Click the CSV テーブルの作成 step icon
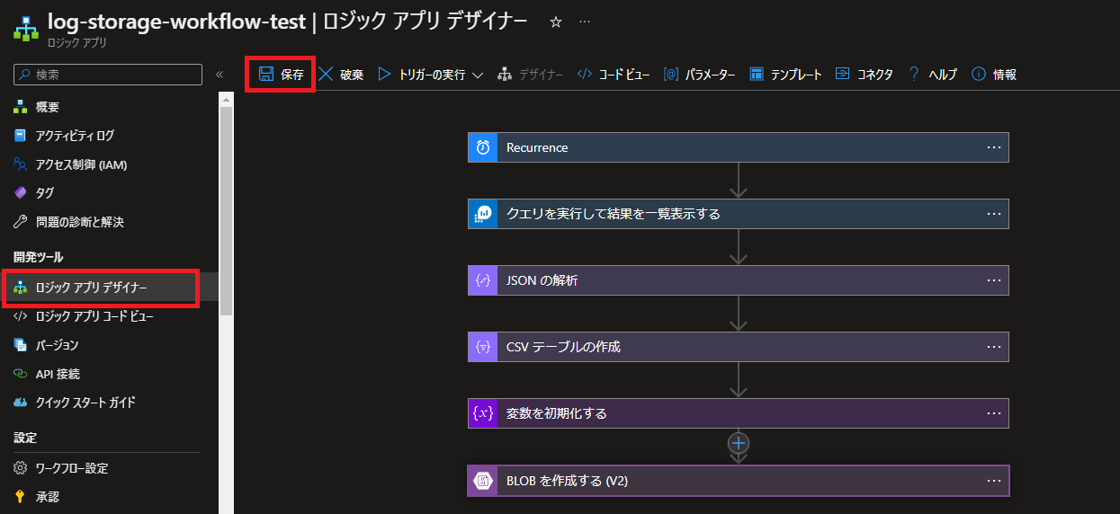This screenshot has height=514, width=1120. pyautogui.click(x=483, y=347)
